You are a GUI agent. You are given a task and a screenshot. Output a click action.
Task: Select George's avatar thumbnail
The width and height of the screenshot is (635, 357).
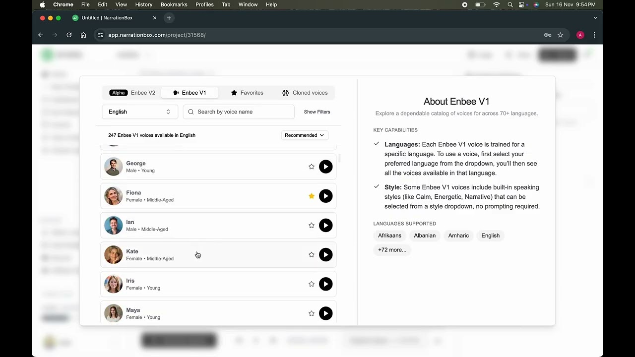point(113,167)
